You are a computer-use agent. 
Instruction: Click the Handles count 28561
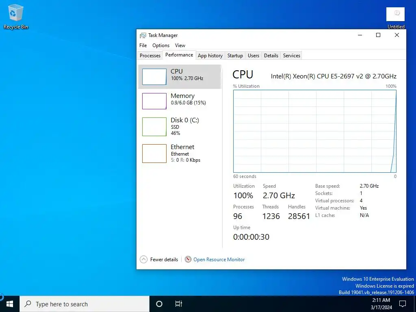(x=299, y=216)
